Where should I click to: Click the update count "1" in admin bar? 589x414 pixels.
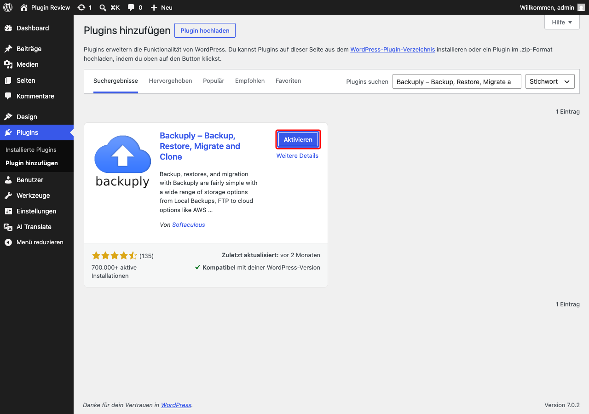click(90, 7)
